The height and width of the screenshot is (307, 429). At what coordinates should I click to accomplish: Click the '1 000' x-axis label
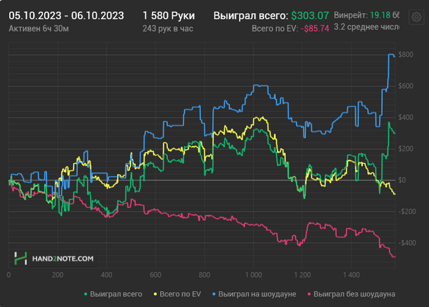coord(253,275)
